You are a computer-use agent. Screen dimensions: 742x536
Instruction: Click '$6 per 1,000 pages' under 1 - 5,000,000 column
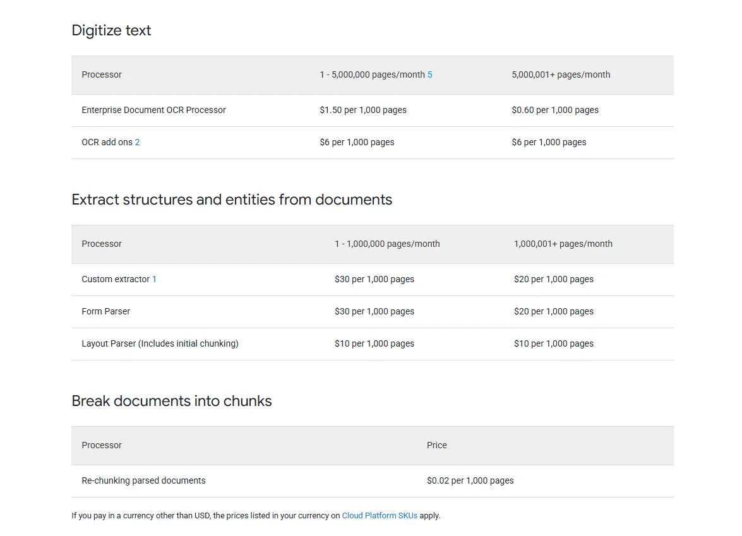357,143
